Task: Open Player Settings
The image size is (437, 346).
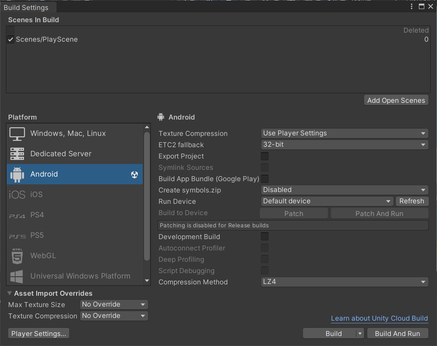Action: pyautogui.click(x=39, y=333)
